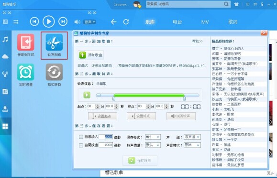Click the 设置终点 button
Viewport: 277px width, 178px height.
[141, 116]
